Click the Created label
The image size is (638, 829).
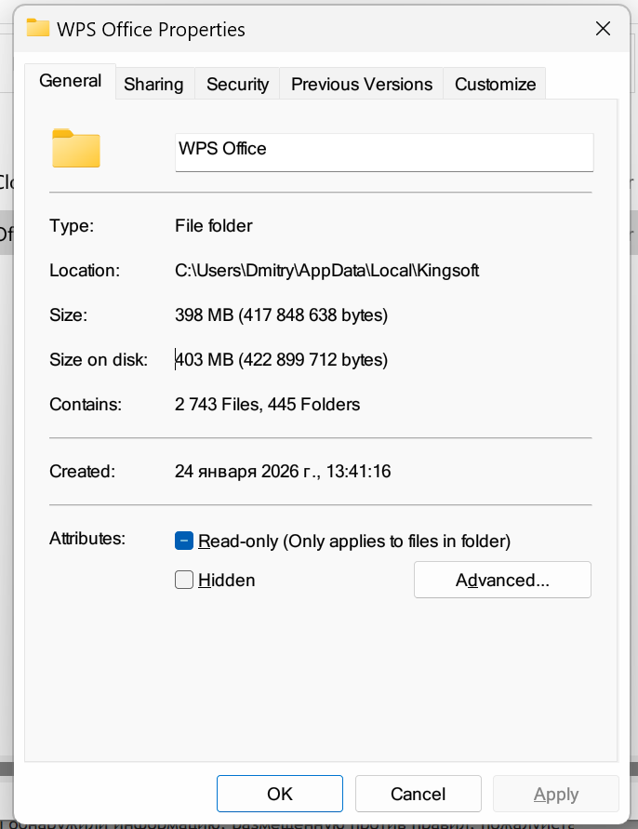[x=83, y=471]
